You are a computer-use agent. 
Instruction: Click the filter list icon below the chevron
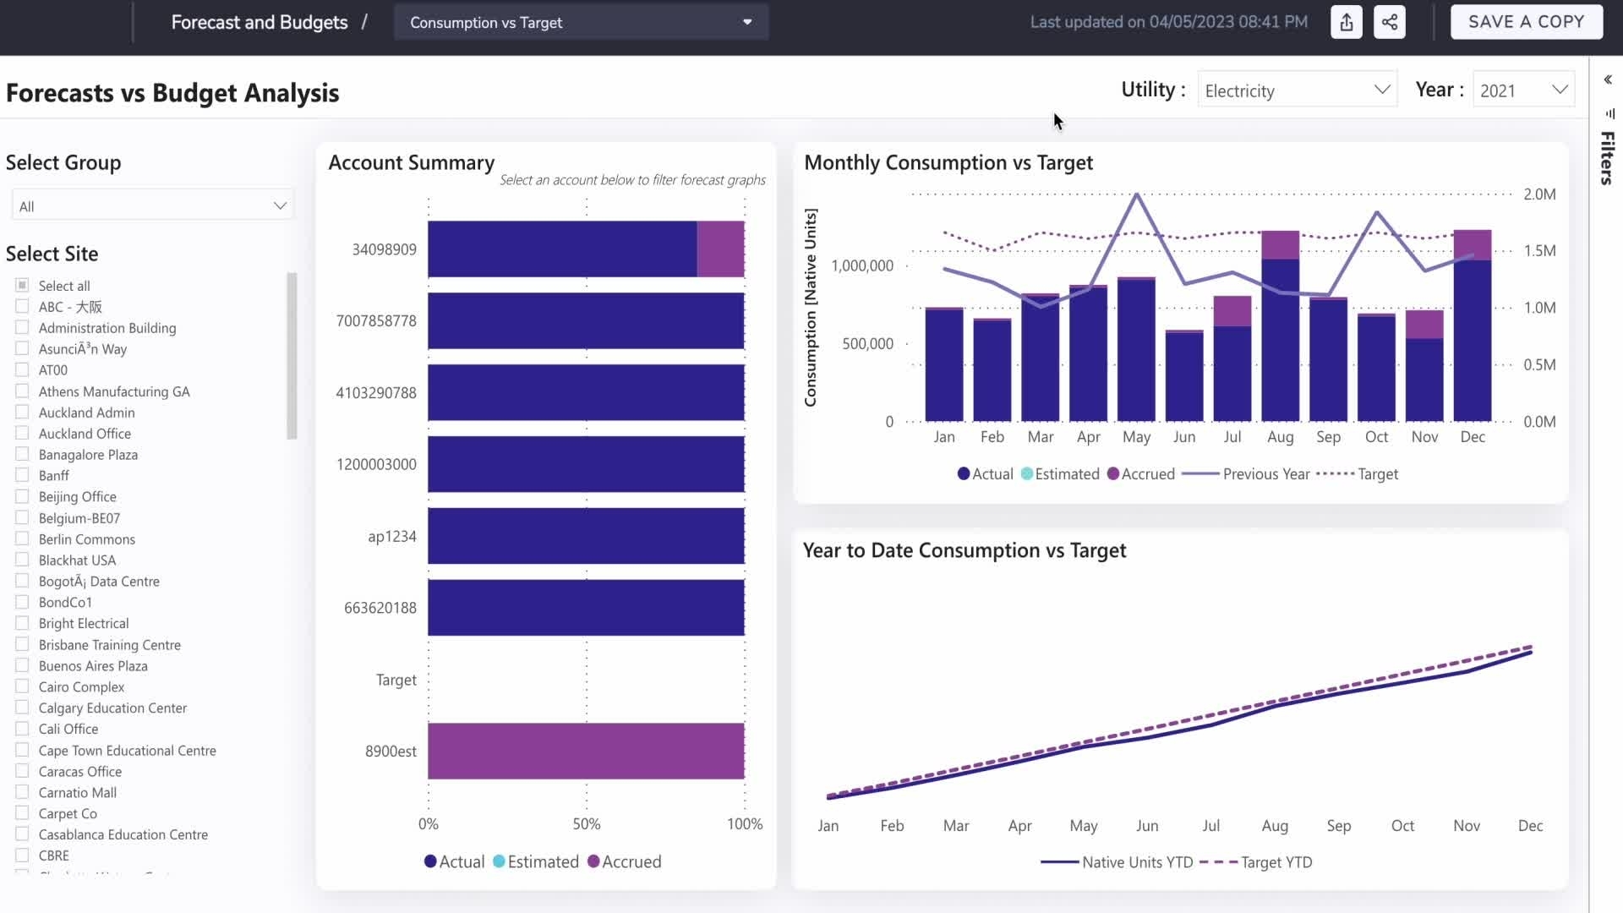point(1610,113)
